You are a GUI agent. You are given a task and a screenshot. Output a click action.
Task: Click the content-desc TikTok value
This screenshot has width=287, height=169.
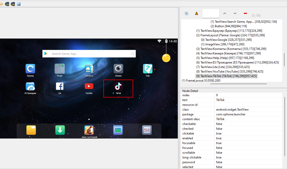tap(220, 119)
